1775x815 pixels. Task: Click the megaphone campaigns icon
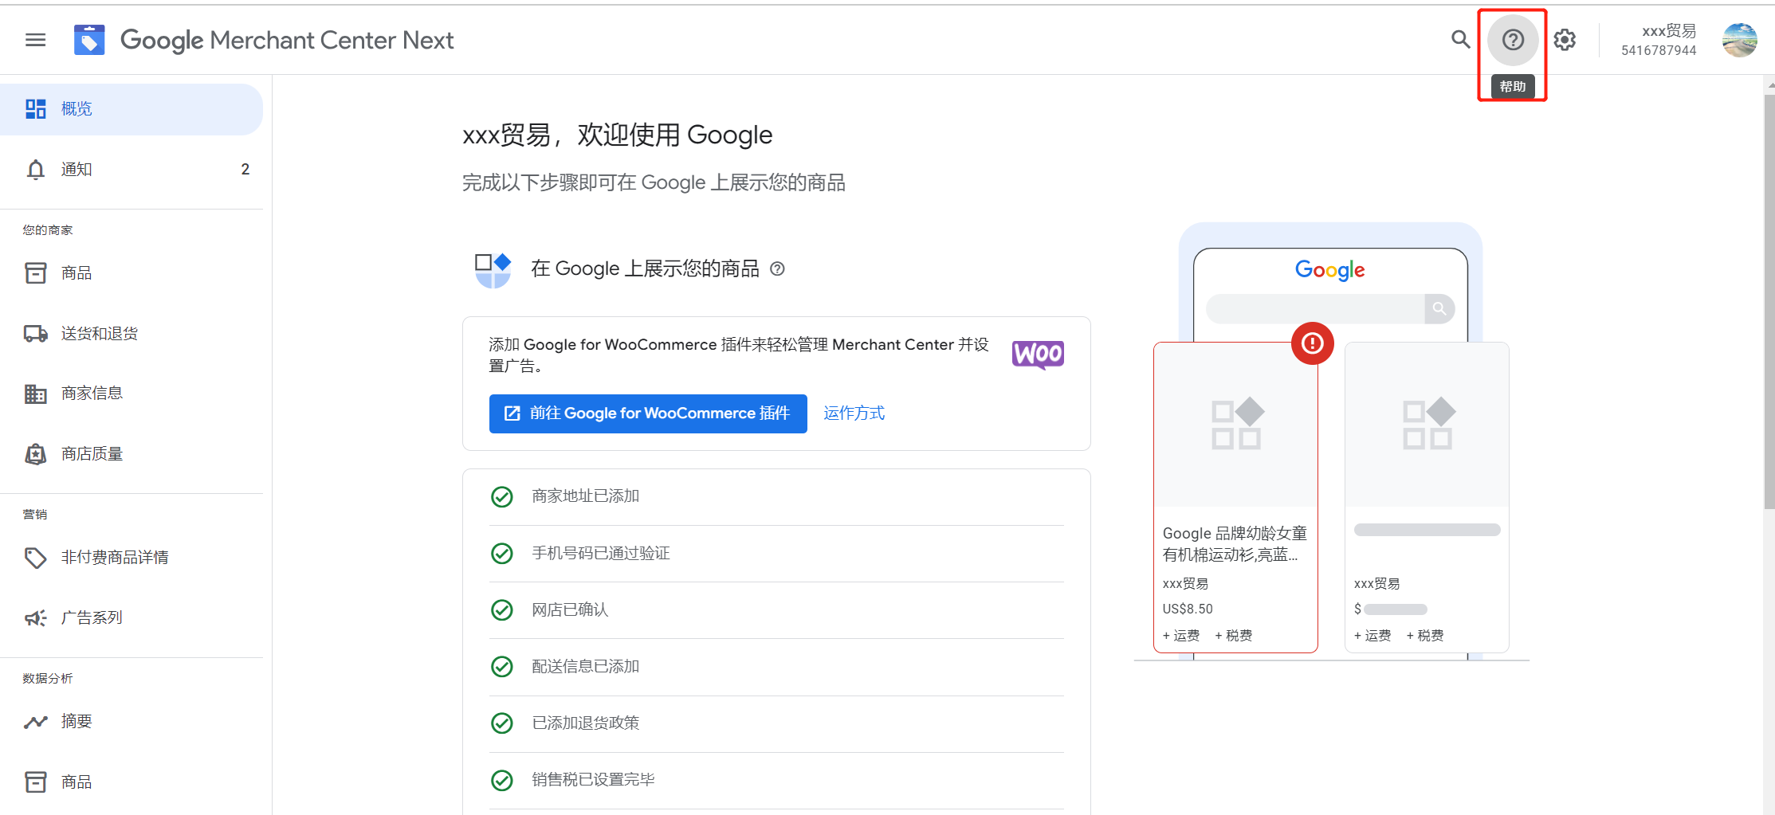click(36, 617)
